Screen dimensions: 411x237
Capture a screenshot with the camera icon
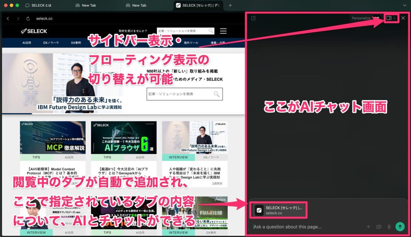coord(379,226)
